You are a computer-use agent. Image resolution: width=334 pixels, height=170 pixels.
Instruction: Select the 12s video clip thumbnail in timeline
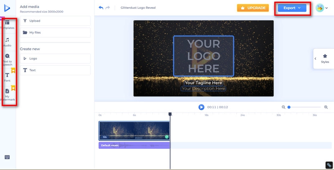[134, 130]
